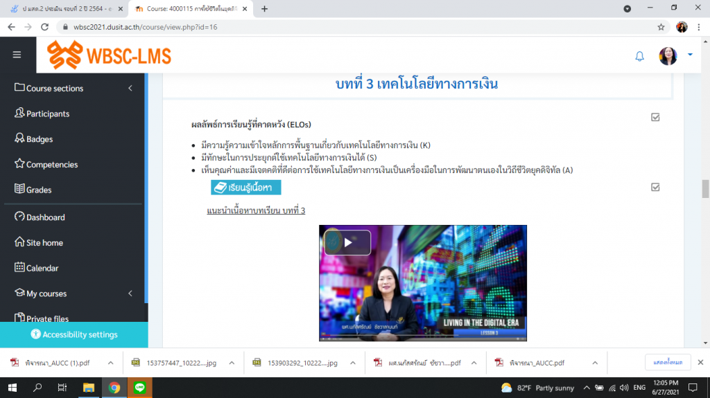710x398 pixels.
Task: Collapse Course sections chevron
Action: [x=130, y=88]
